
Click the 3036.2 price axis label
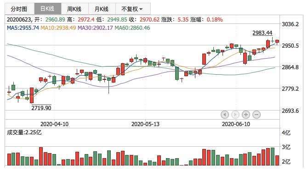point(291,24)
